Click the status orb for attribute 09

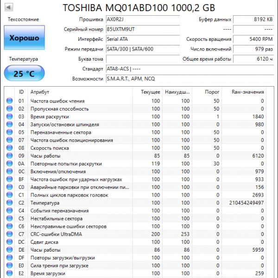pos(10,156)
